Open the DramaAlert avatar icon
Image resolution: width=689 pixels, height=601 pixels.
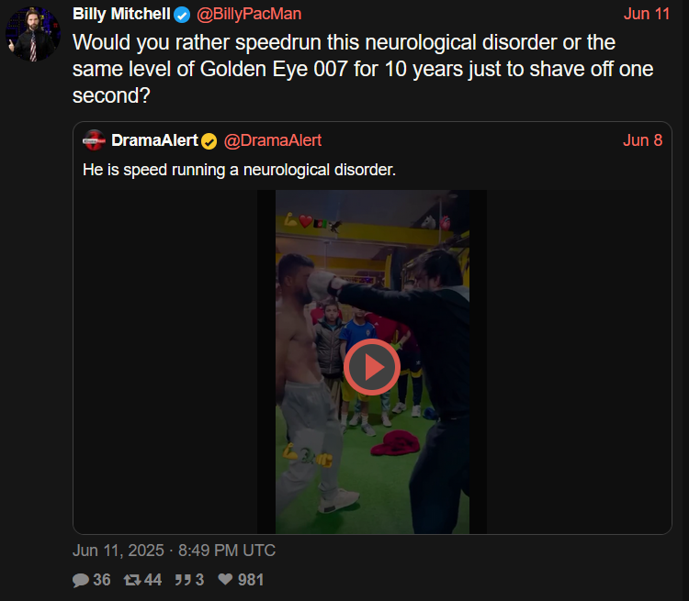(94, 140)
